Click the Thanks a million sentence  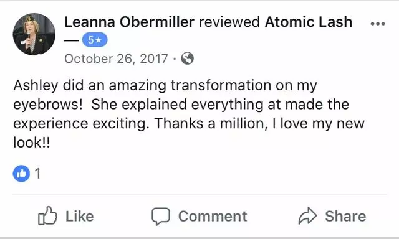(x=211, y=124)
